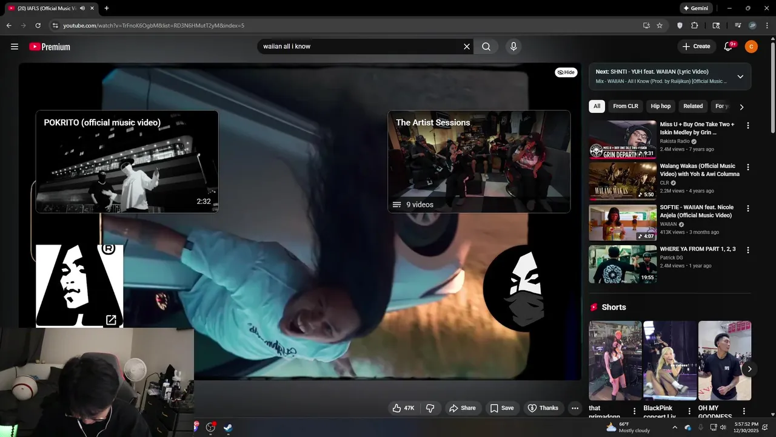Open Rakista Radio channel name
776x437 pixels.
point(675,141)
